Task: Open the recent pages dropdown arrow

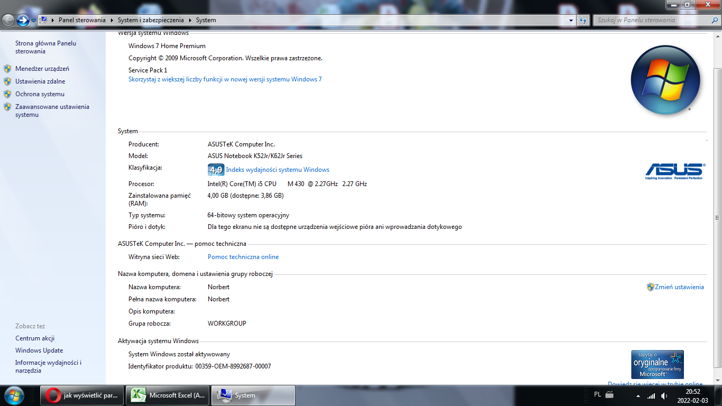Action: 33,21
